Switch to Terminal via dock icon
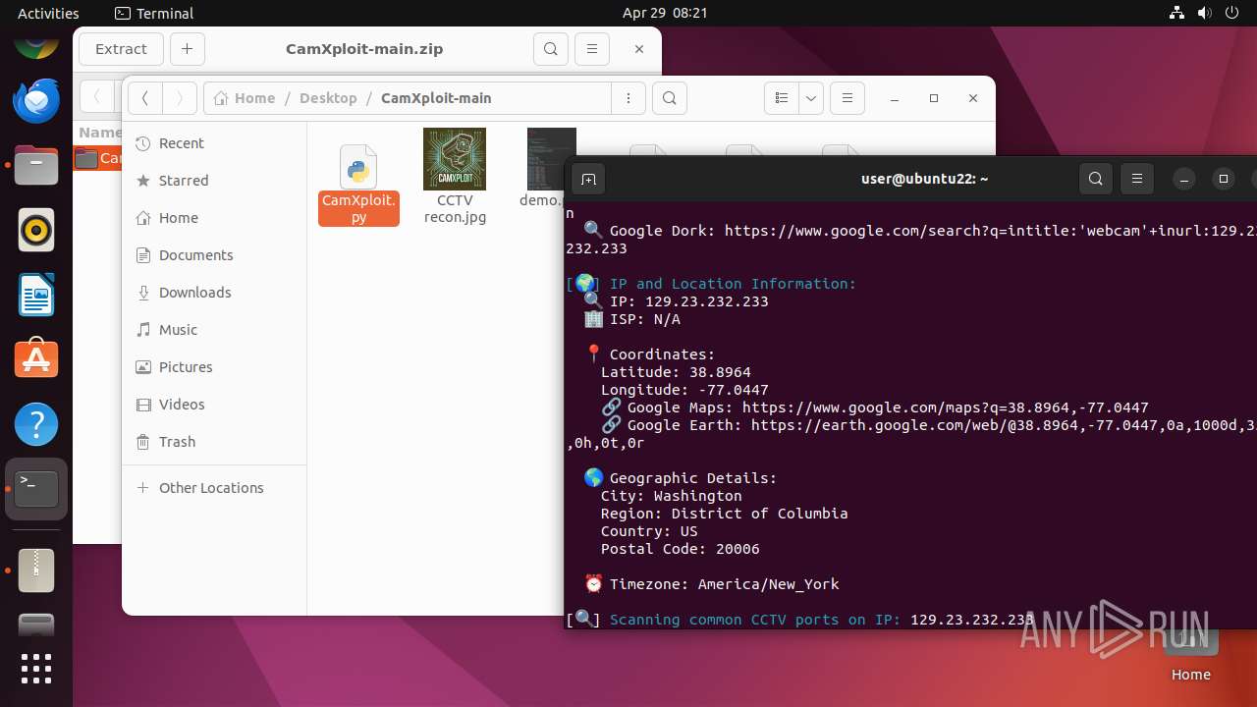 coord(36,489)
